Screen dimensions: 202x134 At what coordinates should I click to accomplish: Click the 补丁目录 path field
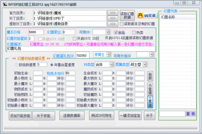tap(70, 18)
